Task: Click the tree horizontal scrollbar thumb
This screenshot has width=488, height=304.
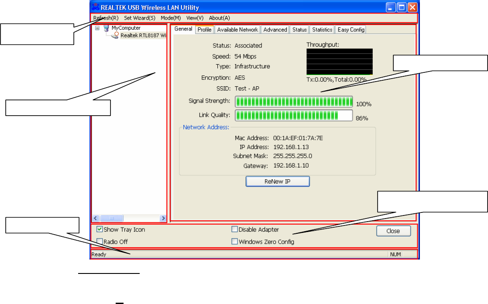Action: [111, 218]
